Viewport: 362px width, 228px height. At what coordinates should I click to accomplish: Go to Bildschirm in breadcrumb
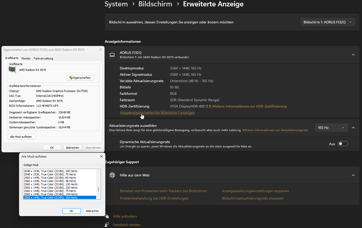[155, 4]
